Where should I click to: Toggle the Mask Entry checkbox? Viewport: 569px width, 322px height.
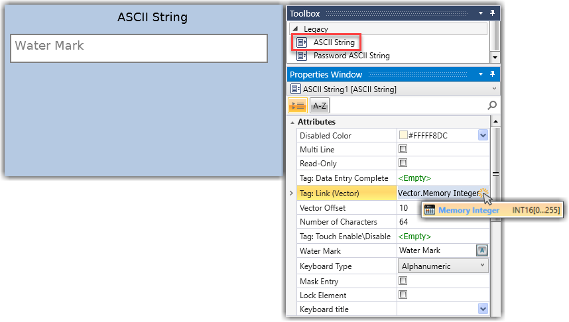pos(403,282)
